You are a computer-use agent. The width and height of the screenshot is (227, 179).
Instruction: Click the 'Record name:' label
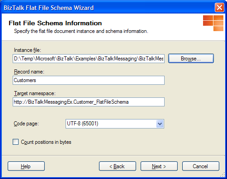pos(29,72)
